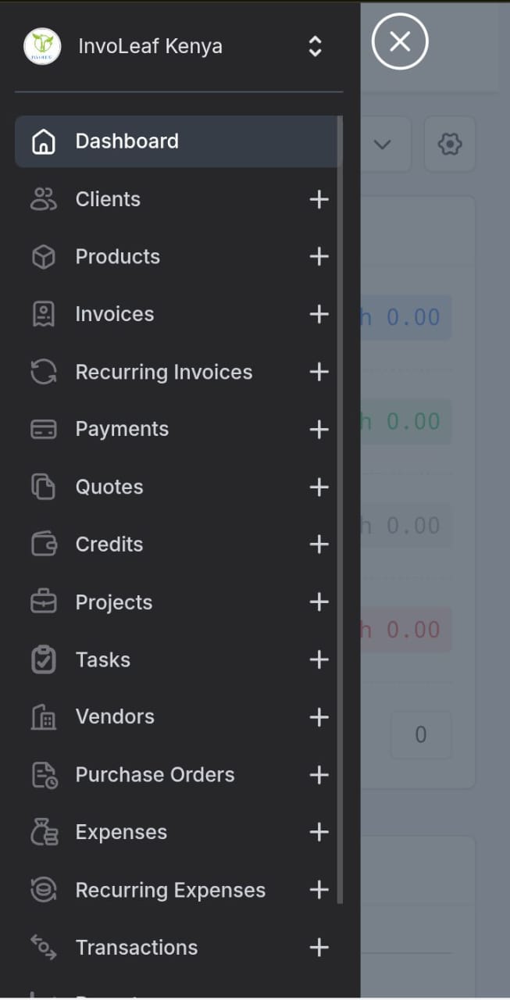Go to Purchase Orders menu item

coord(155,775)
